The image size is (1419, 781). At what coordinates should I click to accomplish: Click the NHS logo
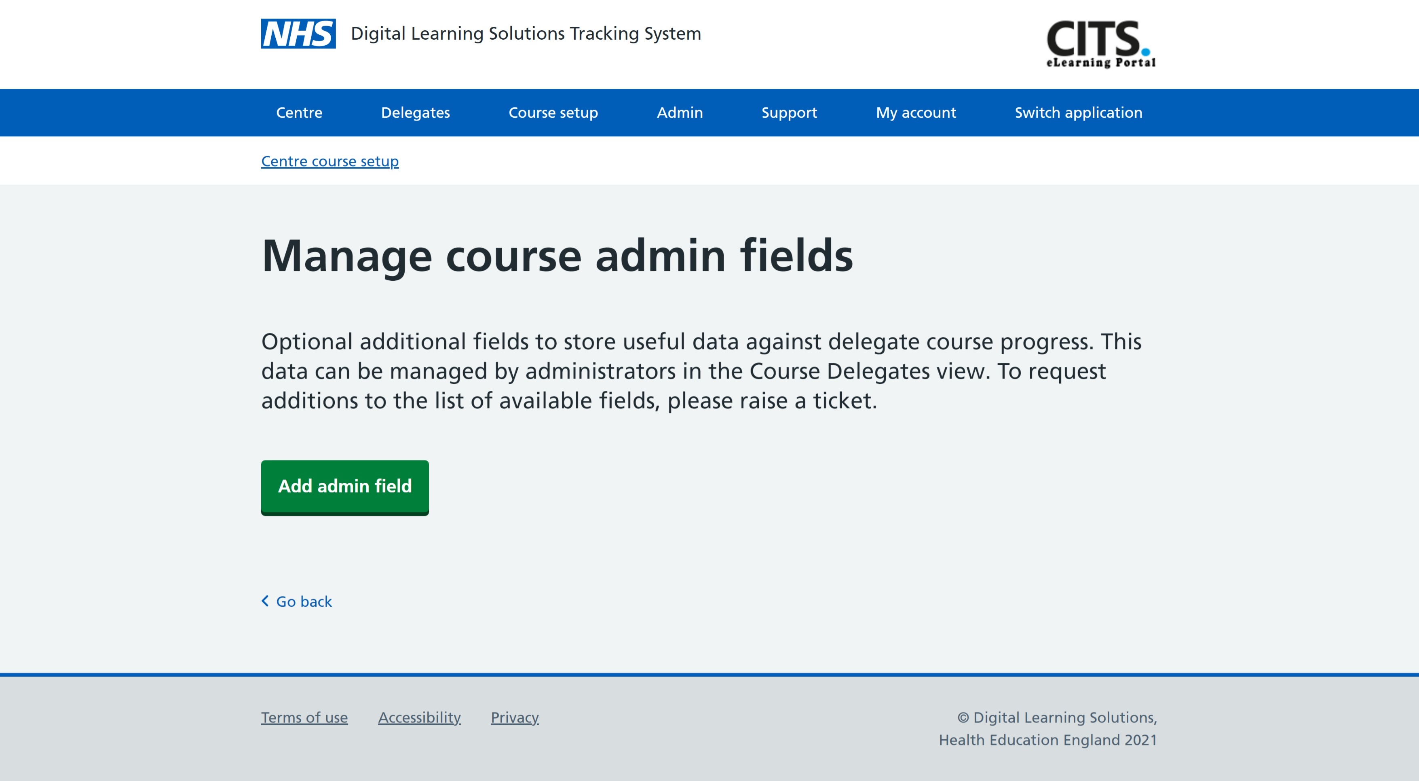(298, 34)
